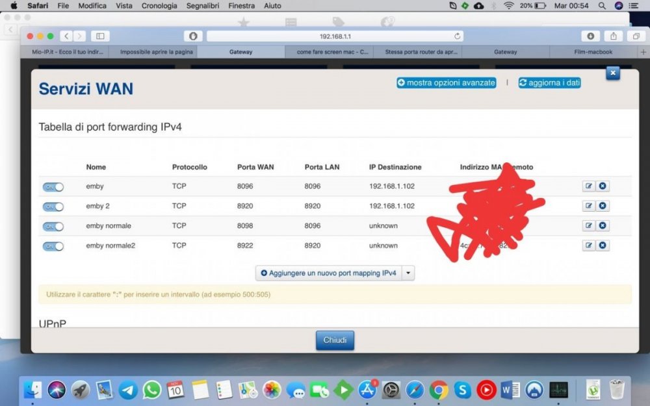650x406 pixels.
Task: Reload the page in Safari address bar
Action: tap(457, 36)
